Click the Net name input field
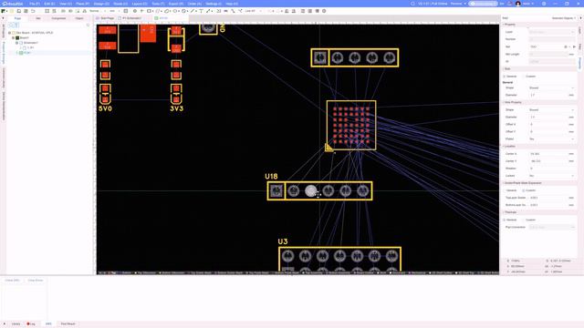The image size is (584, 328). [546, 46]
